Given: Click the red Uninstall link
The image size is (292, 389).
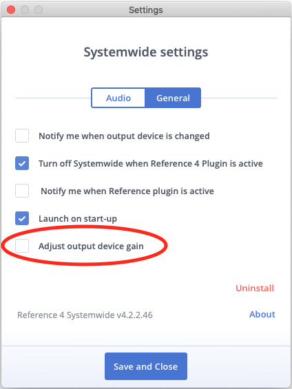Looking at the screenshot, I should coord(255,288).
